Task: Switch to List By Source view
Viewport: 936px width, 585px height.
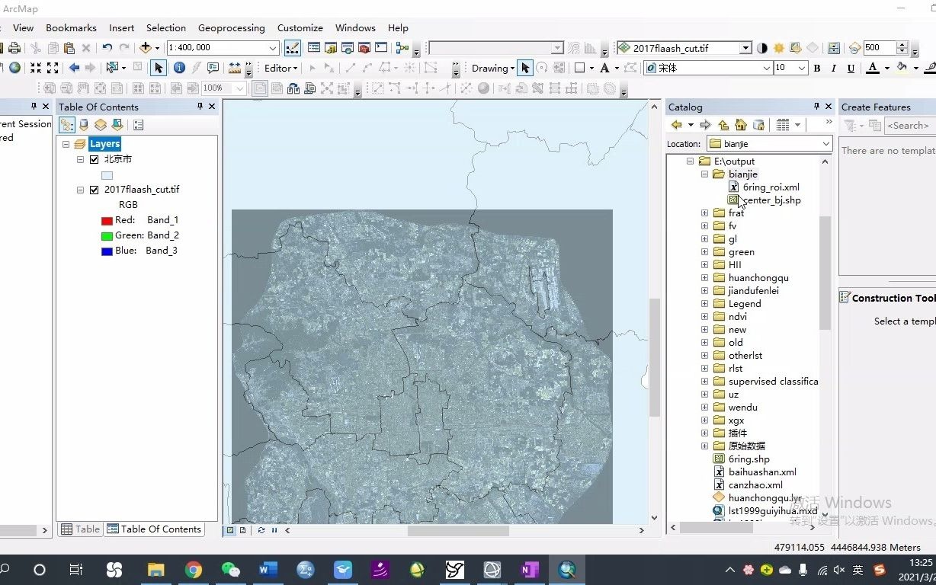Action: tap(84, 125)
